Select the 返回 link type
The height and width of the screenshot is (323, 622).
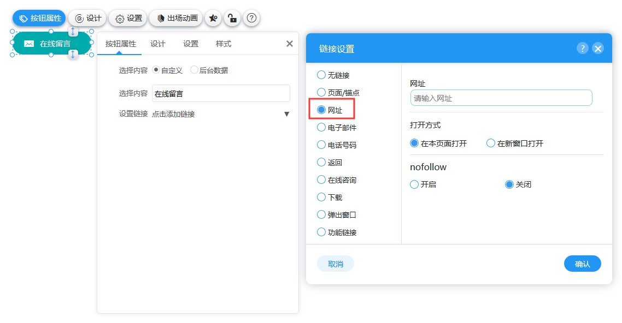tap(330, 162)
